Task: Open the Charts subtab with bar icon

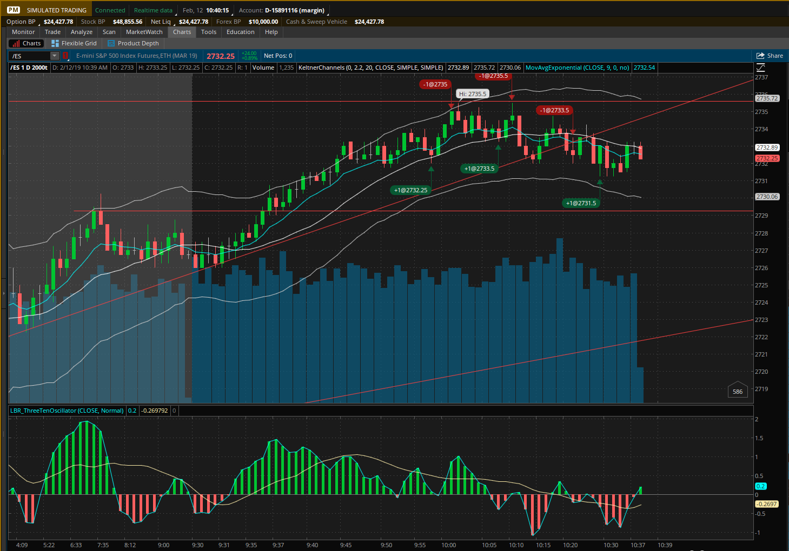Action: [x=26, y=43]
